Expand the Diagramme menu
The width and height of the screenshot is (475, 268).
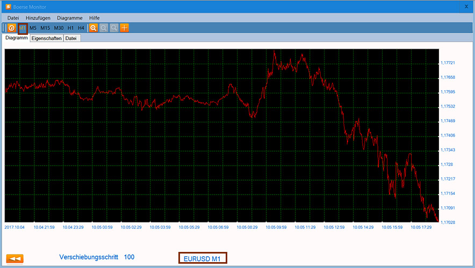coord(69,18)
